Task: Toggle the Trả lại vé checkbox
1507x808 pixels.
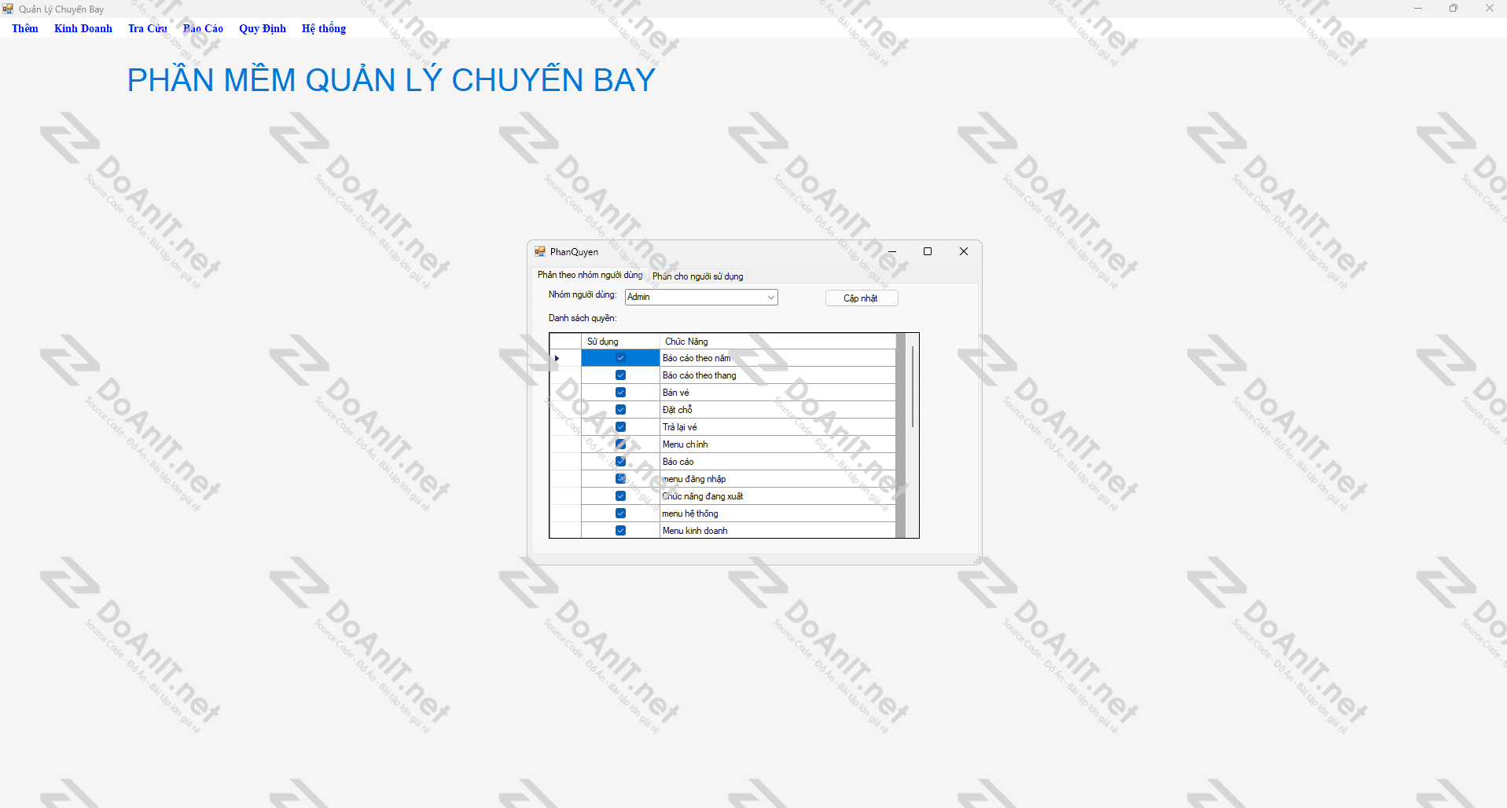Action: click(620, 427)
